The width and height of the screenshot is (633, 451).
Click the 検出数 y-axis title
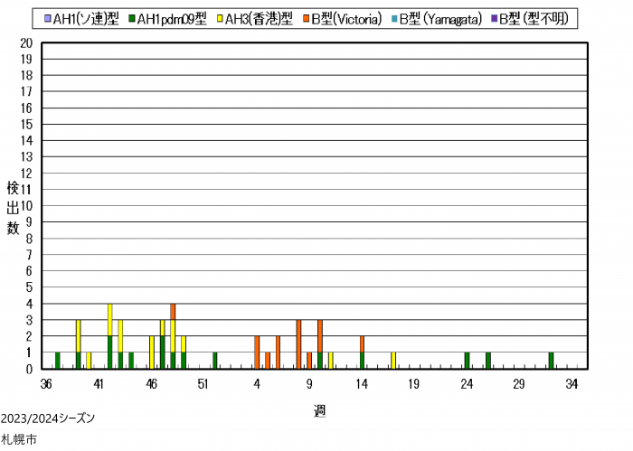[14, 209]
